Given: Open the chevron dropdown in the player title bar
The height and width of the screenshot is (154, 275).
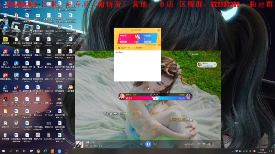Looking at the screenshot, I should pos(202,54).
